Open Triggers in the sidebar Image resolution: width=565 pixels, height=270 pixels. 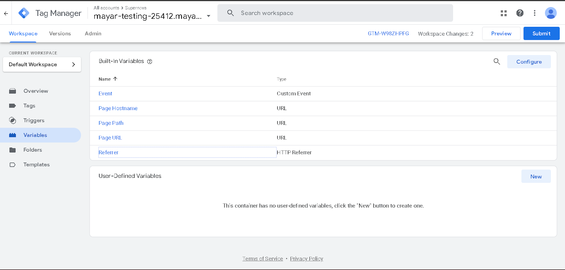click(34, 120)
